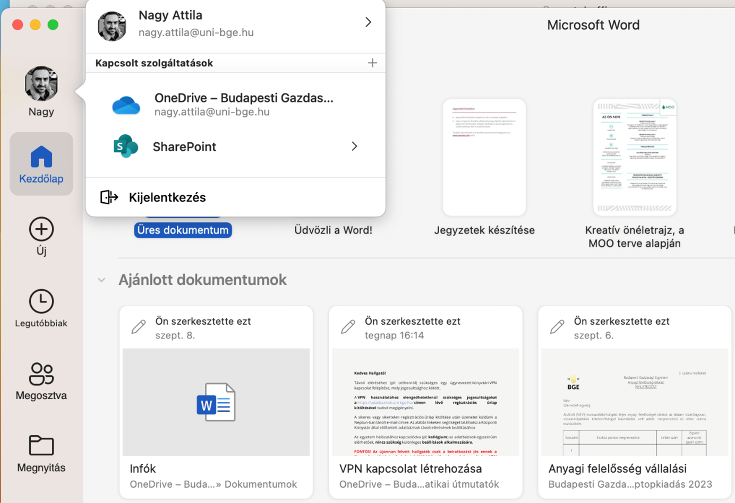Screen dimensions: 735x503
Task: Expand SharePoint submenu chevron
Action: point(354,146)
